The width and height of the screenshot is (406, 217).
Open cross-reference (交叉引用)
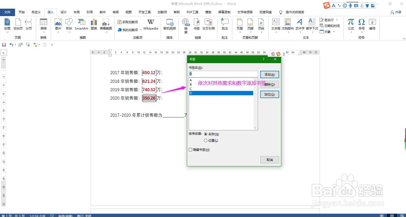click(209, 25)
